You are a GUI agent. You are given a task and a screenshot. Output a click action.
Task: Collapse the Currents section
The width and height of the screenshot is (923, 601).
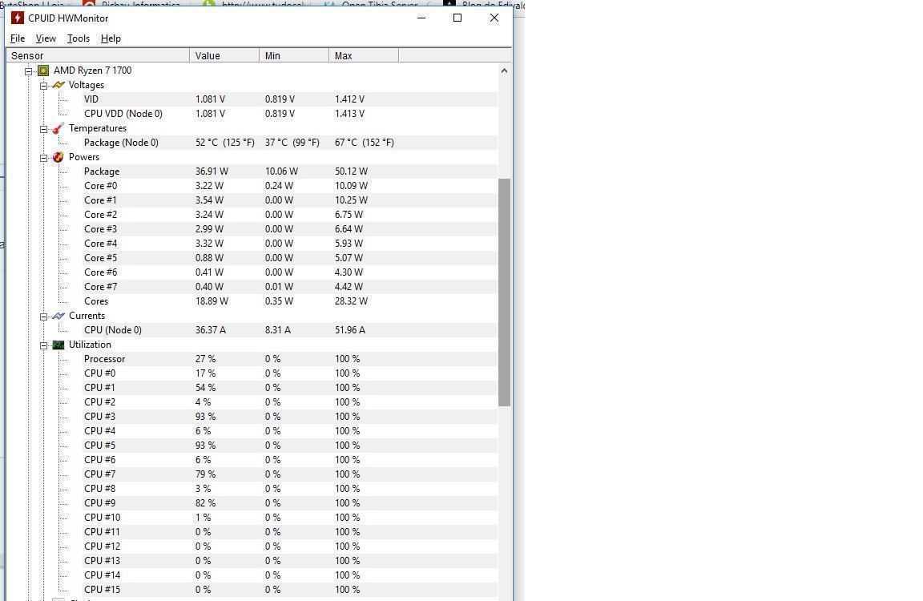pos(43,317)
